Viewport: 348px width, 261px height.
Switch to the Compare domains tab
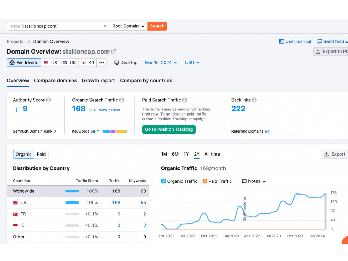point(55,81)
